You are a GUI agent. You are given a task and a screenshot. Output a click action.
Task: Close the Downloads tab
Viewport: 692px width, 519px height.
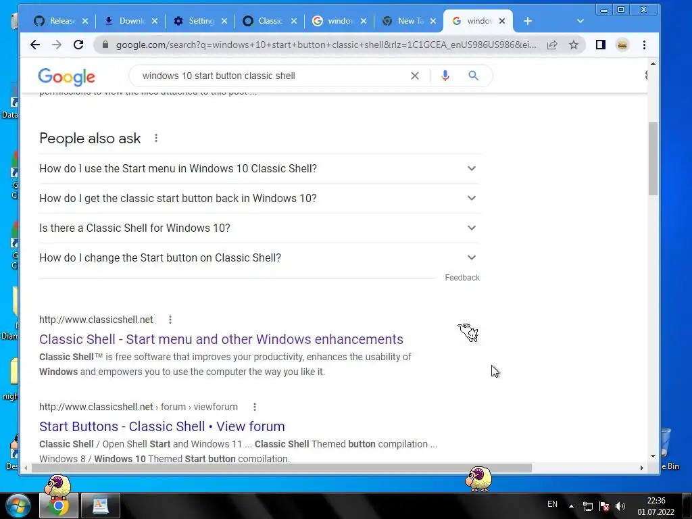(155, 21)
